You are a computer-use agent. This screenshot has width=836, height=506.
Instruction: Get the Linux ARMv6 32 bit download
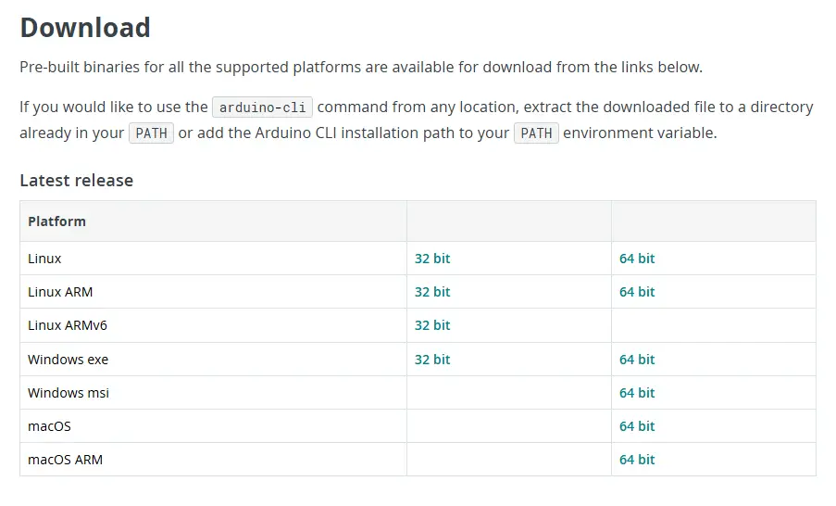tap(431, 325)
